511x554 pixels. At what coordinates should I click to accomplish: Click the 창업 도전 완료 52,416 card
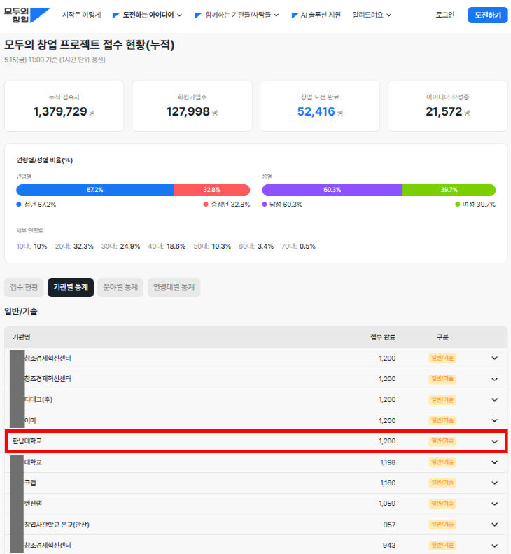click(320, 106)
